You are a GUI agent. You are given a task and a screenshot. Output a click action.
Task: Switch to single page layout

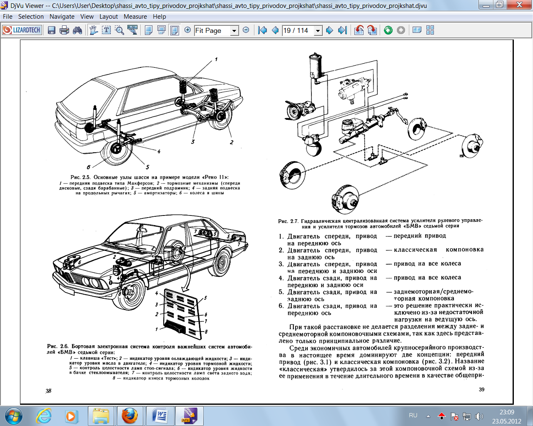(149, 30)
